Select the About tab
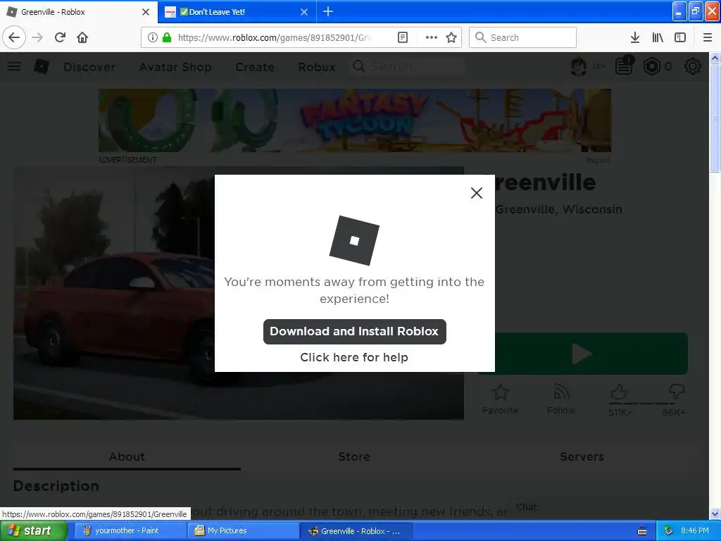The width and height of the screenshot is (721, 541). (x=127, y=456)
